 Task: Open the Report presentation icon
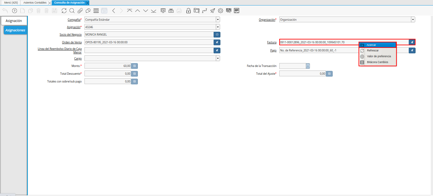[163, 11]
